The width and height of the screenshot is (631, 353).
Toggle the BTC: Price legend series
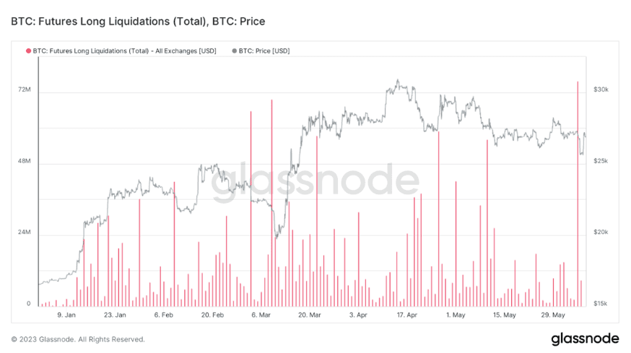264,51
